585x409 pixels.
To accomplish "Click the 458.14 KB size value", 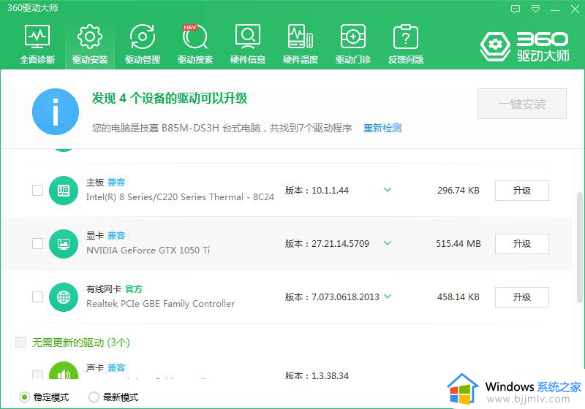I will tap(458, 297).
